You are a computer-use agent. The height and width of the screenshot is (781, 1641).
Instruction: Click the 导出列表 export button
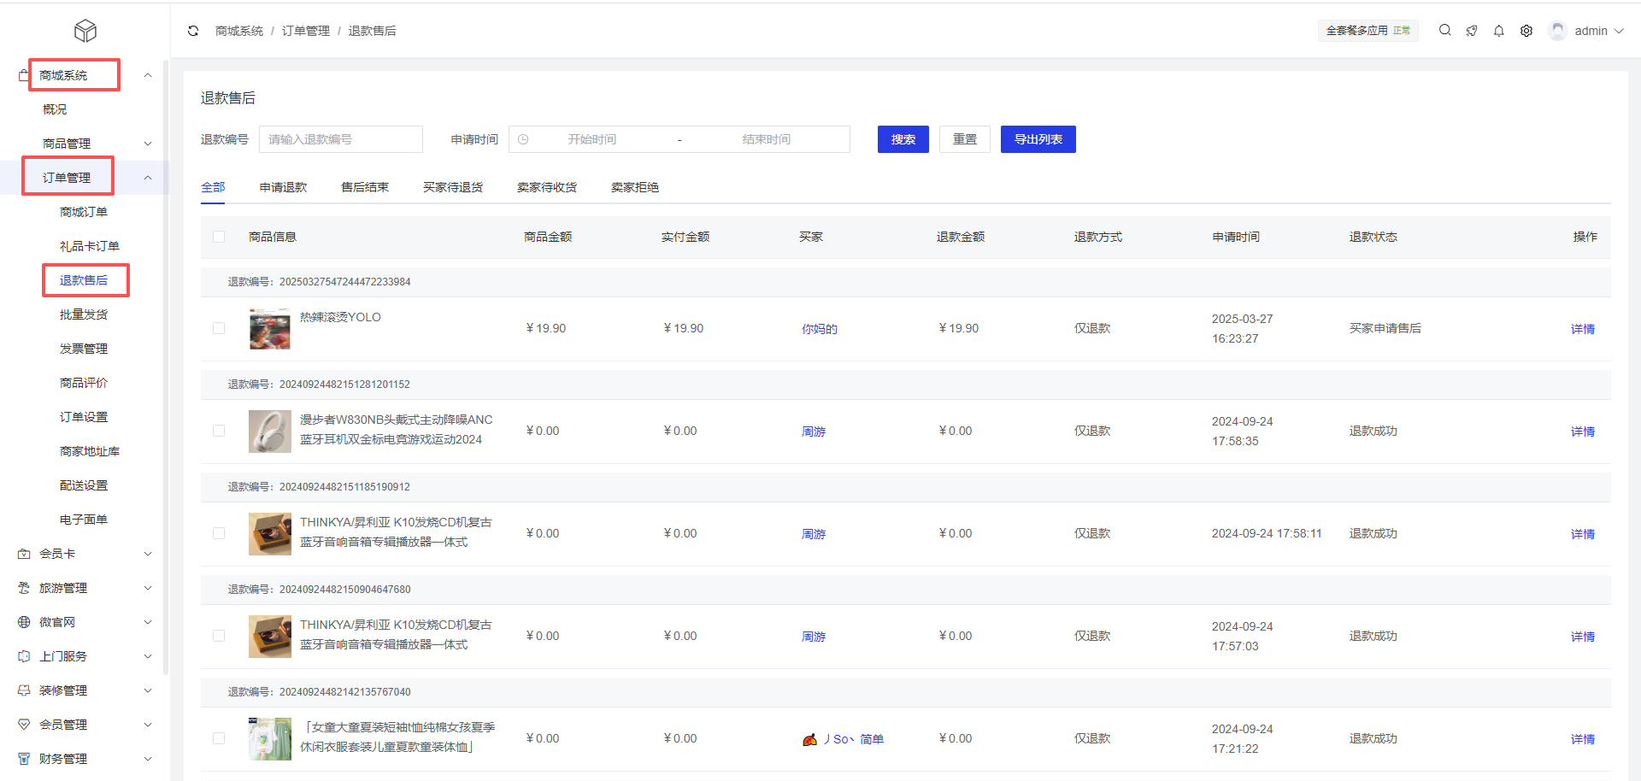point(1038,139)
